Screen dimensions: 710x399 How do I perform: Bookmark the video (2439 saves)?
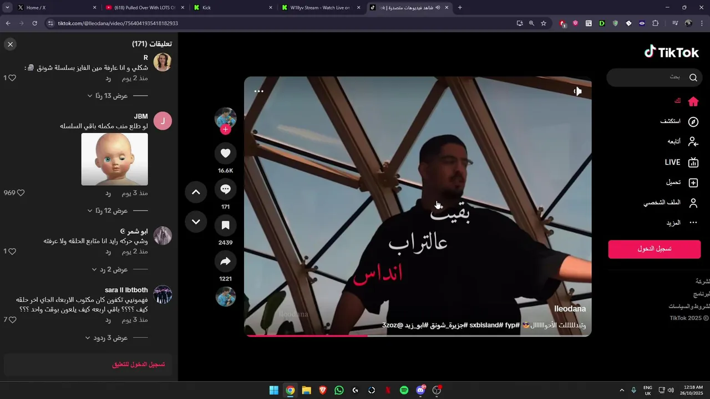225,226
